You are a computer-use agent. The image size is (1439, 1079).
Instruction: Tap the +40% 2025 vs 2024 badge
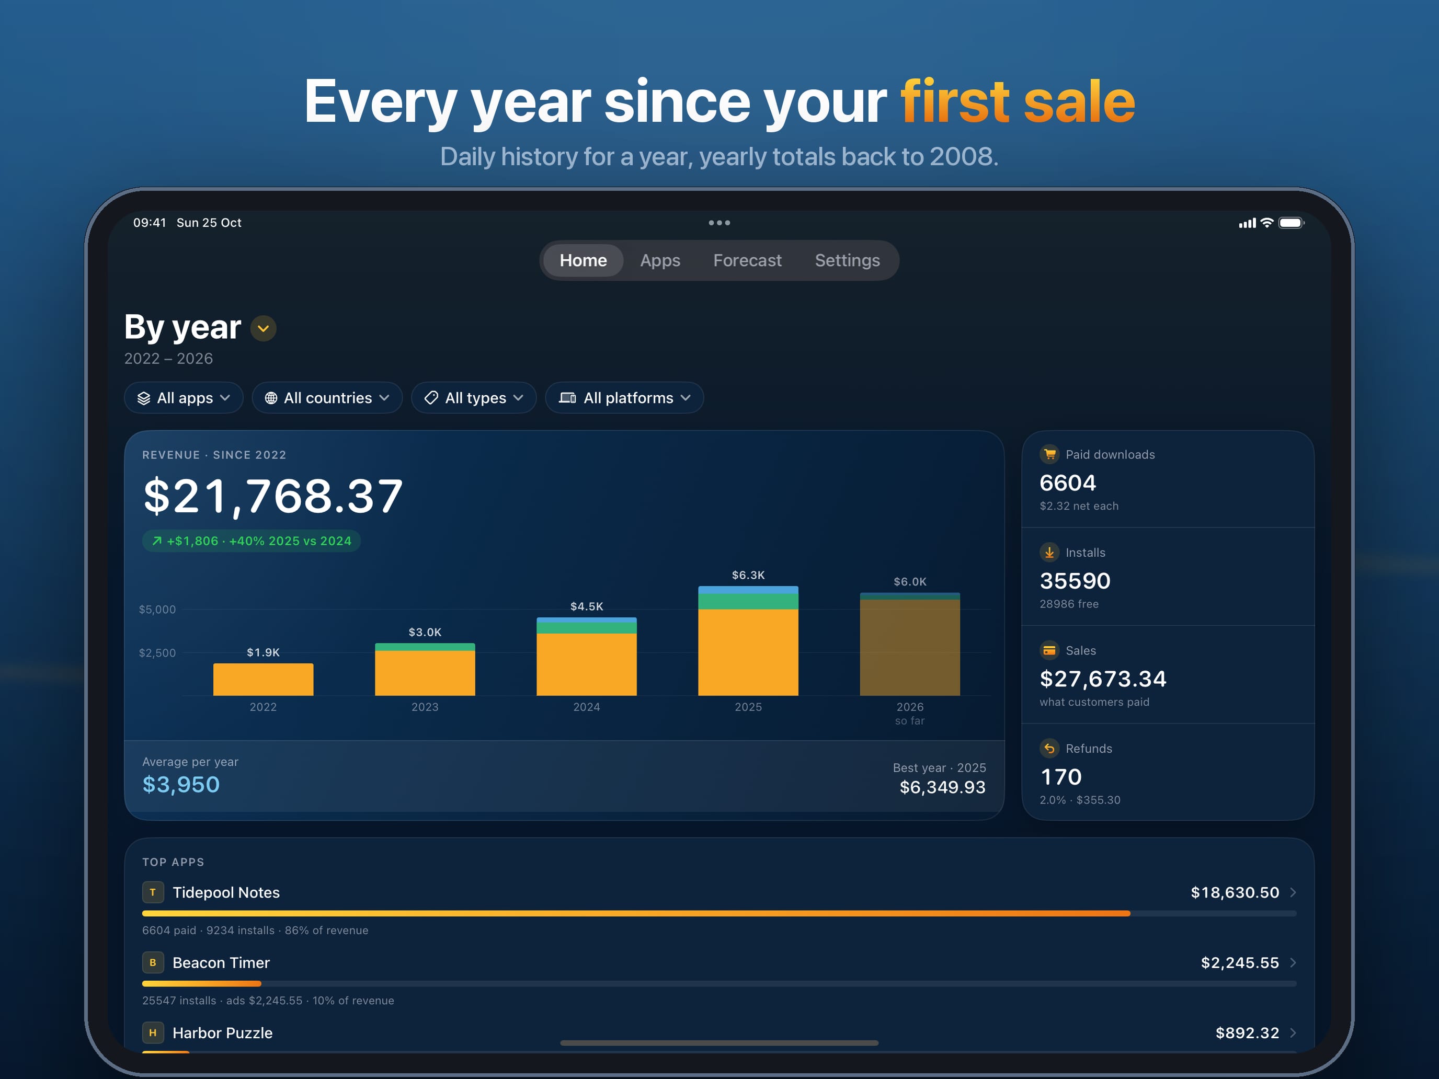252,541
